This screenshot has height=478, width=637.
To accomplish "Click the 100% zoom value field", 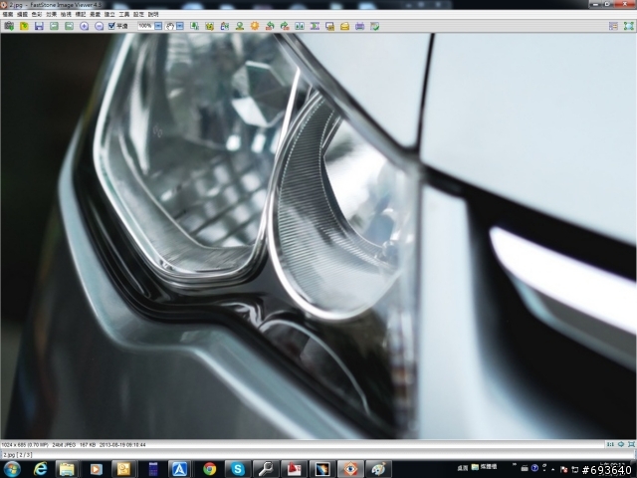I will point(145,25).
